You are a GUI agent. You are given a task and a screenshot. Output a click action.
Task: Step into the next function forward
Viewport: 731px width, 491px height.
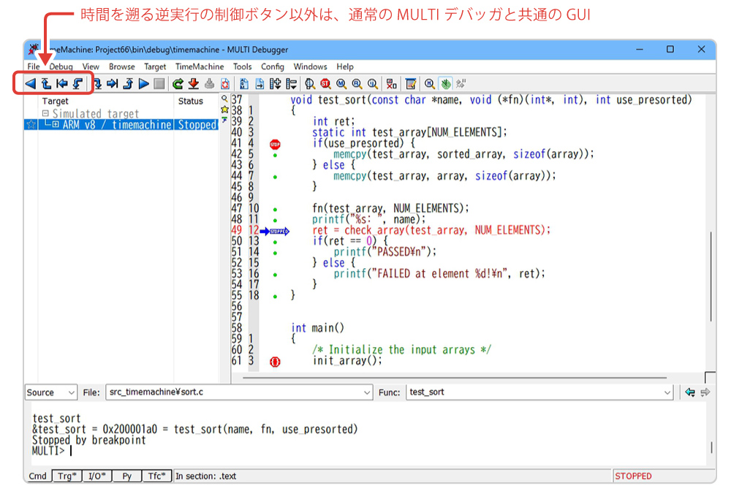click(97, 84)
